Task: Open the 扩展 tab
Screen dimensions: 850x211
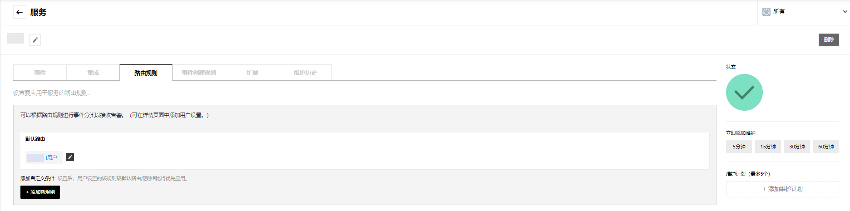Action: click(x=252, y=73)
